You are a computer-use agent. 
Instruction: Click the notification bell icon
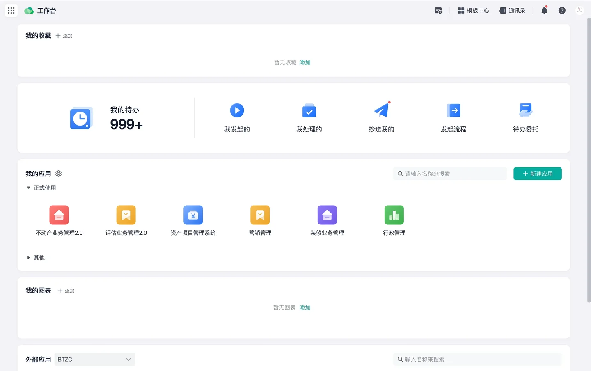[x=544, y=11]
